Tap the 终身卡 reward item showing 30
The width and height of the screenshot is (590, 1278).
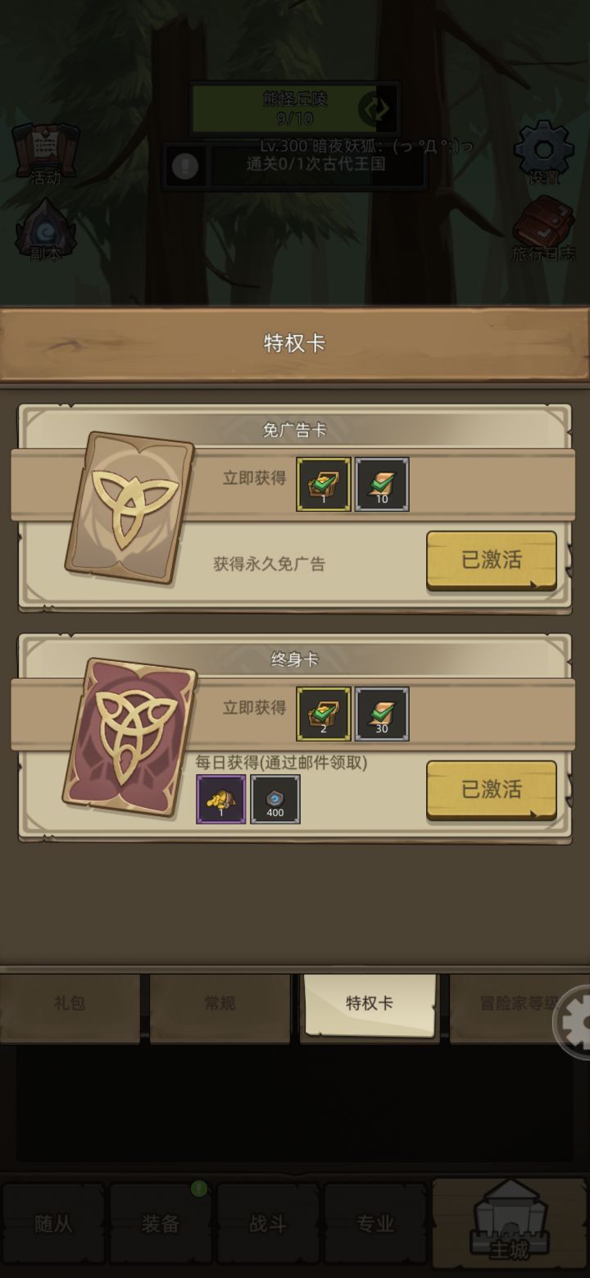[x=382, y=714]
